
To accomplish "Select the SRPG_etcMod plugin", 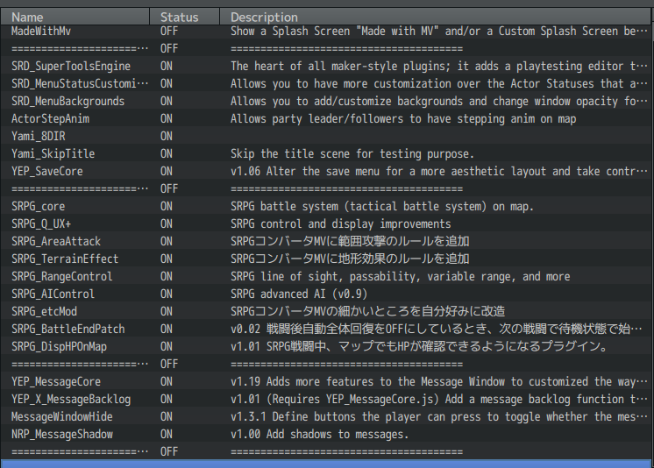I will coord(326,311).
